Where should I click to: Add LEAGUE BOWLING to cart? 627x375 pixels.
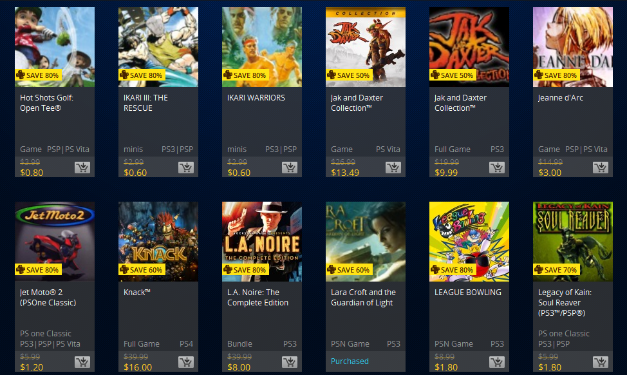click(496, 362)
